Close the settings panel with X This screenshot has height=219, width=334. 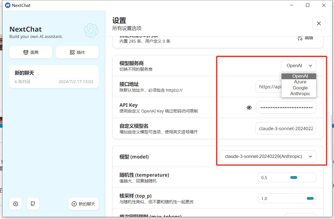pyautogui.click(x=319, y=23)
